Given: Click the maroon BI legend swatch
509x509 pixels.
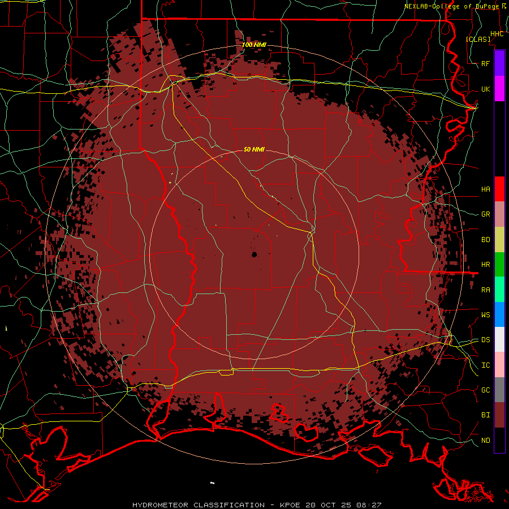Looking at the screenshot, I should (x=499, y=415).
